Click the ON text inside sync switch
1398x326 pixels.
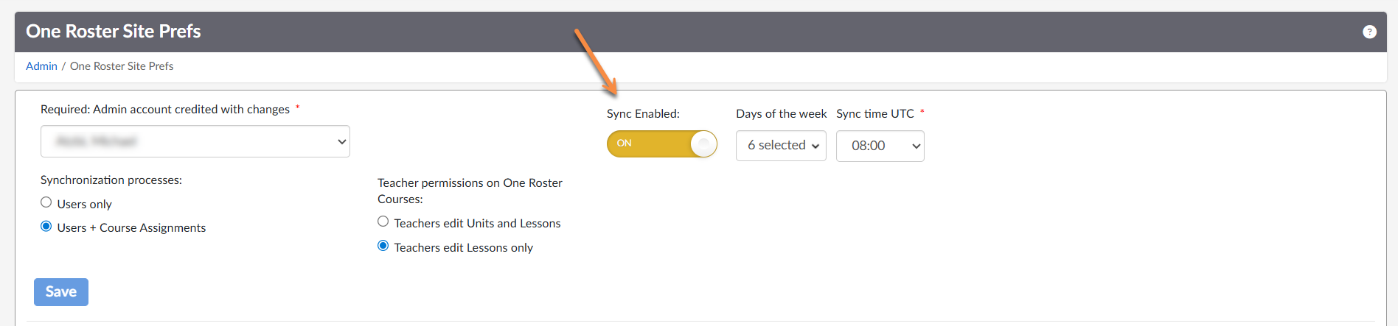[625, 143]
